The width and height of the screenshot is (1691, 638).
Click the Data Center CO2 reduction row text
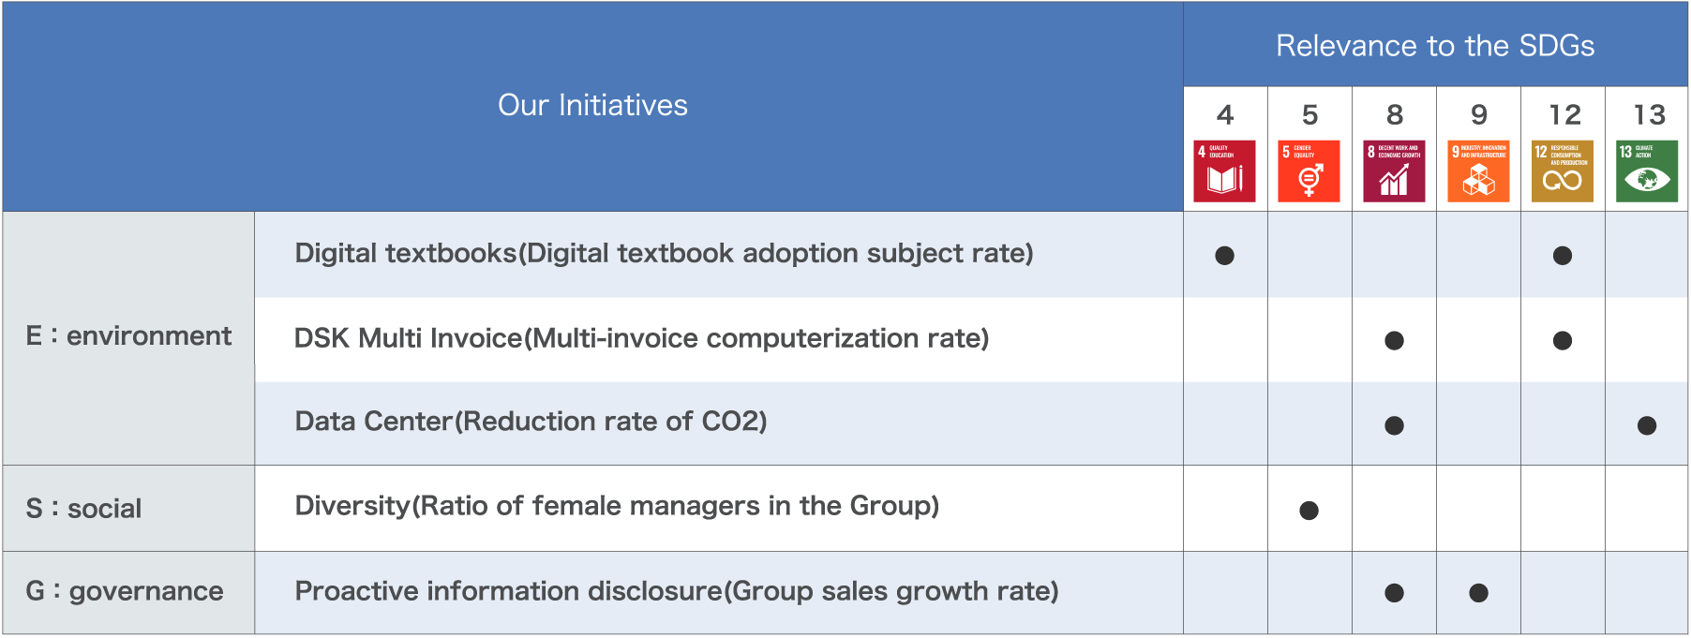[531, 422]
